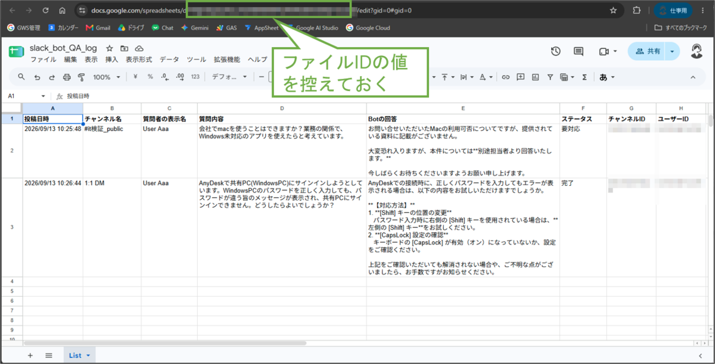
Task: Open the GAS bookmark
Action: point(226,27)
